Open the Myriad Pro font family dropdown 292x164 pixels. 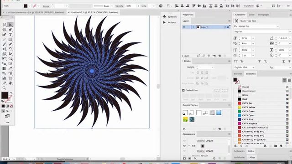coord(278,26)
